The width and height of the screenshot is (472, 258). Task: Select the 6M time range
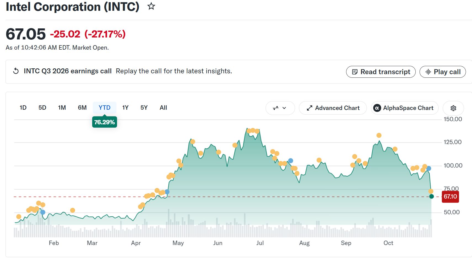coord(82,108)
